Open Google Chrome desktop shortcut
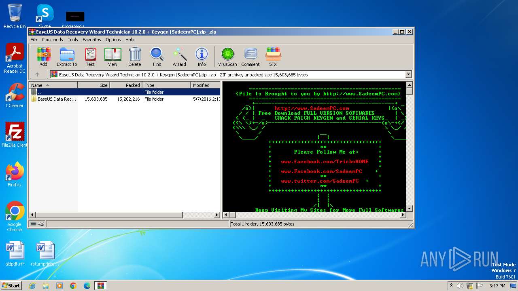 15,217
